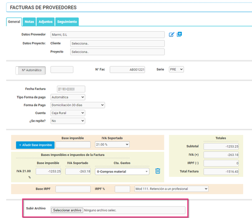Click 'Ninguno archivo selec.' text
This screenshot has height=218, width=252.
(100, 210)
